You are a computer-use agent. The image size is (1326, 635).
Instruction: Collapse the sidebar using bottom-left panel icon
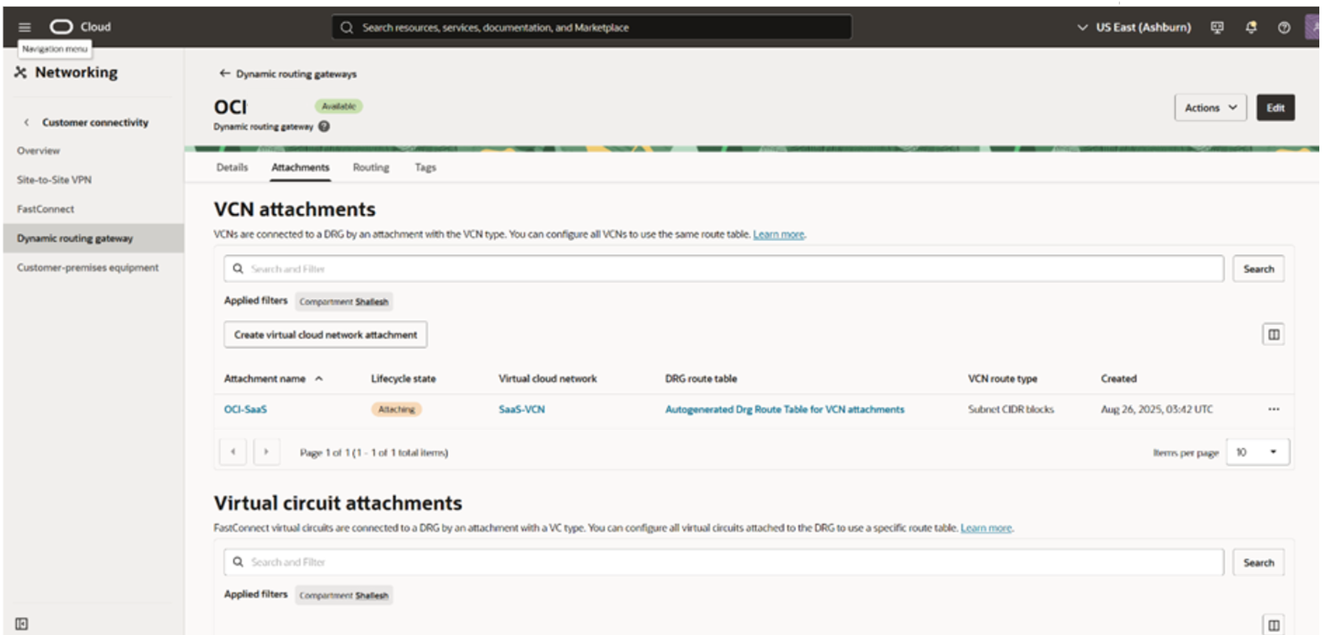[21, 623]
